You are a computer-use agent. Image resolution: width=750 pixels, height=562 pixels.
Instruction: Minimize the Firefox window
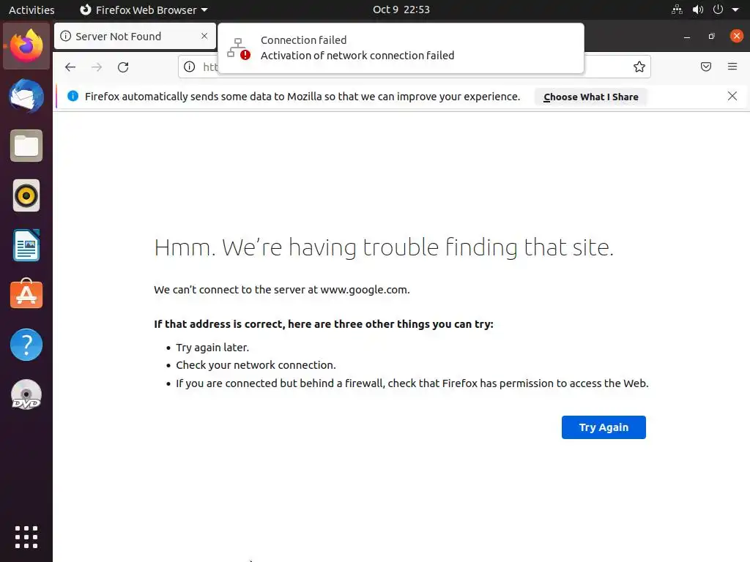point(687,37)
